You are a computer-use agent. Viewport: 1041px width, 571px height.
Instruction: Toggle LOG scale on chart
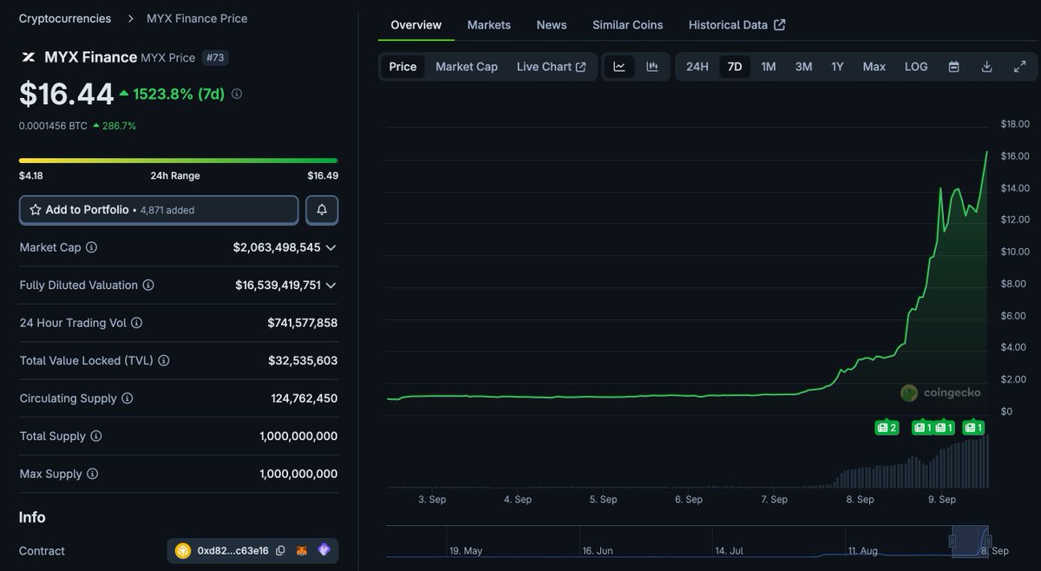(x=916, y=67)
